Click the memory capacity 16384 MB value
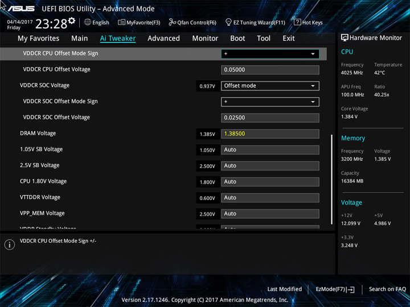The height and width of the screenshot is (307, 410). pos(352,181)
